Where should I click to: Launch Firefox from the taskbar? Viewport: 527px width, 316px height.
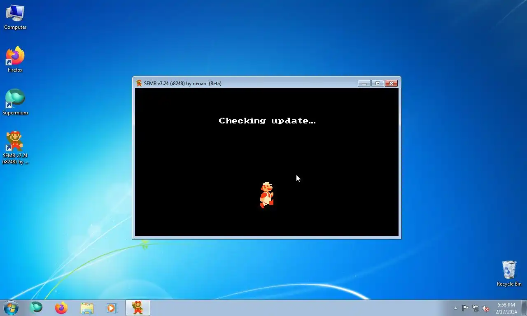click(61, 308)
